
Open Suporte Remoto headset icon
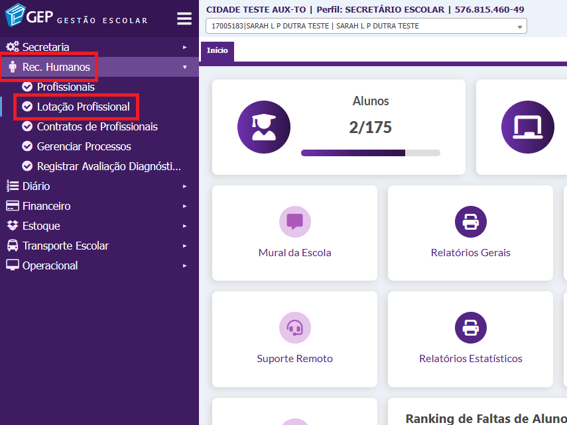[x=294, y=328]
